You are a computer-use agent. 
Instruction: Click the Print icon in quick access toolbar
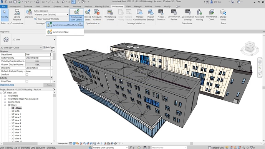tap(38, 2)
